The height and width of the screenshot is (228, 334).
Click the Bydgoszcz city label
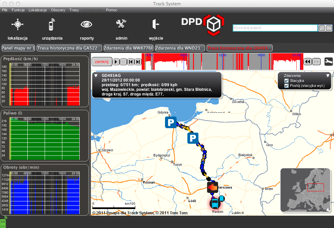tap(162, 155)
